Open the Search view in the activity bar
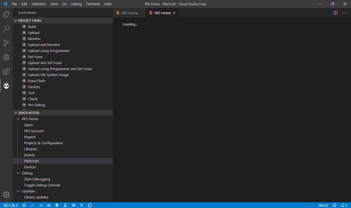The image size is (351, 208). click(6, 29)
